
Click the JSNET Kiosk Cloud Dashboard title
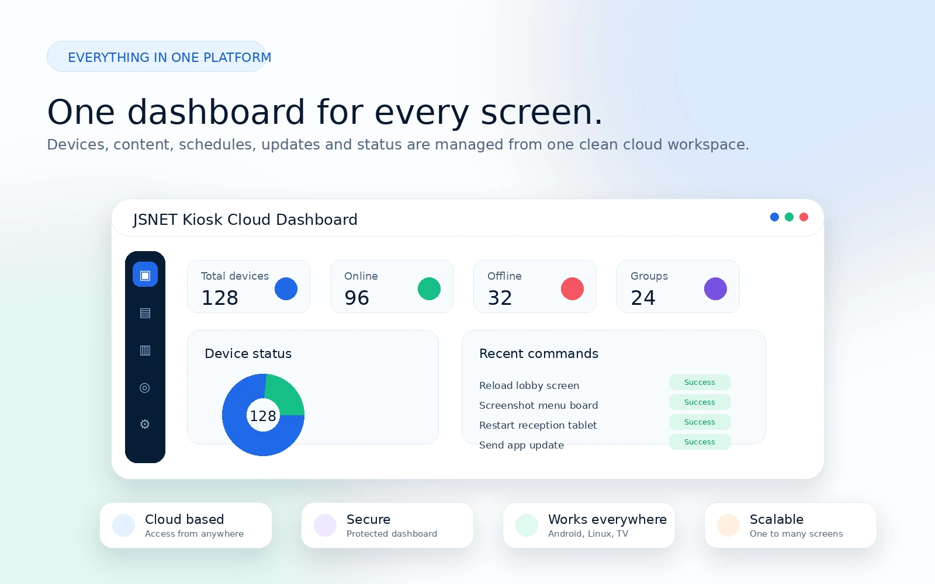click(x=245, y=220)
